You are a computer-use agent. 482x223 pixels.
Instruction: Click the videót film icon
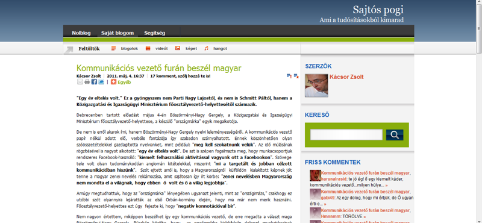(148, 48)
